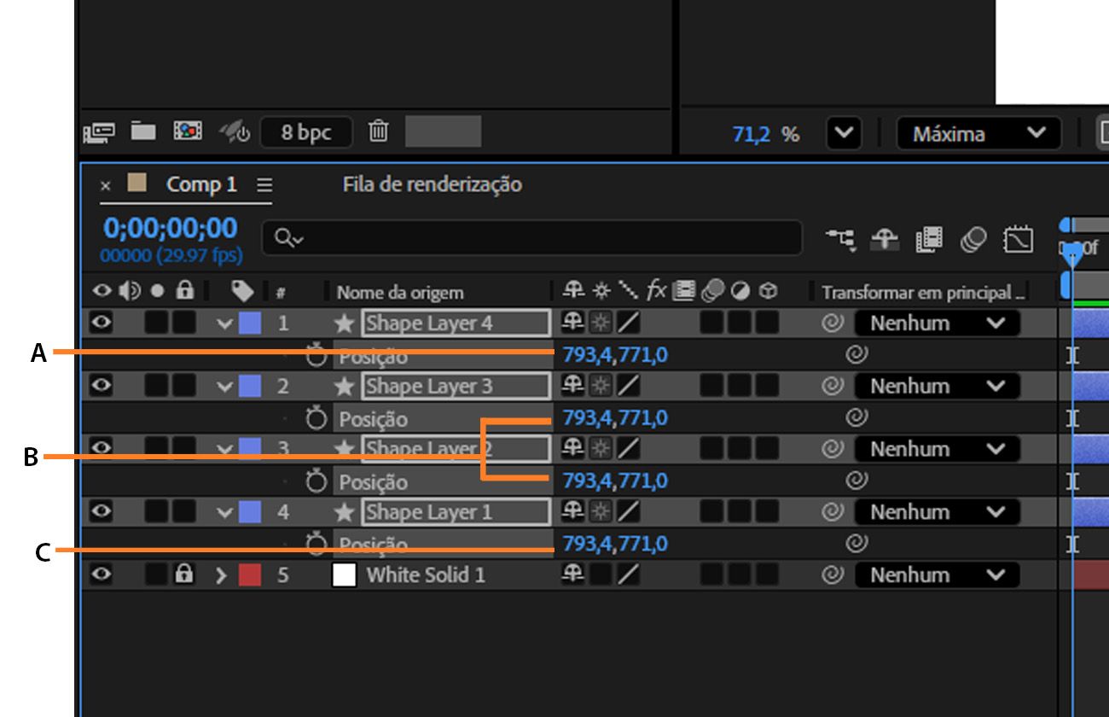Viewport: 1109px width, 717px height.
Task: Open the Comp 1 panel menu
Action: [x=264, y=185]
